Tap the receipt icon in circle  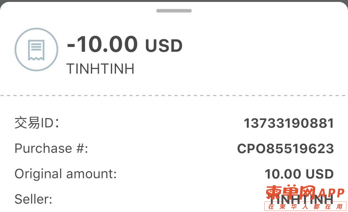pyautogui.click(x=36, y=50)
